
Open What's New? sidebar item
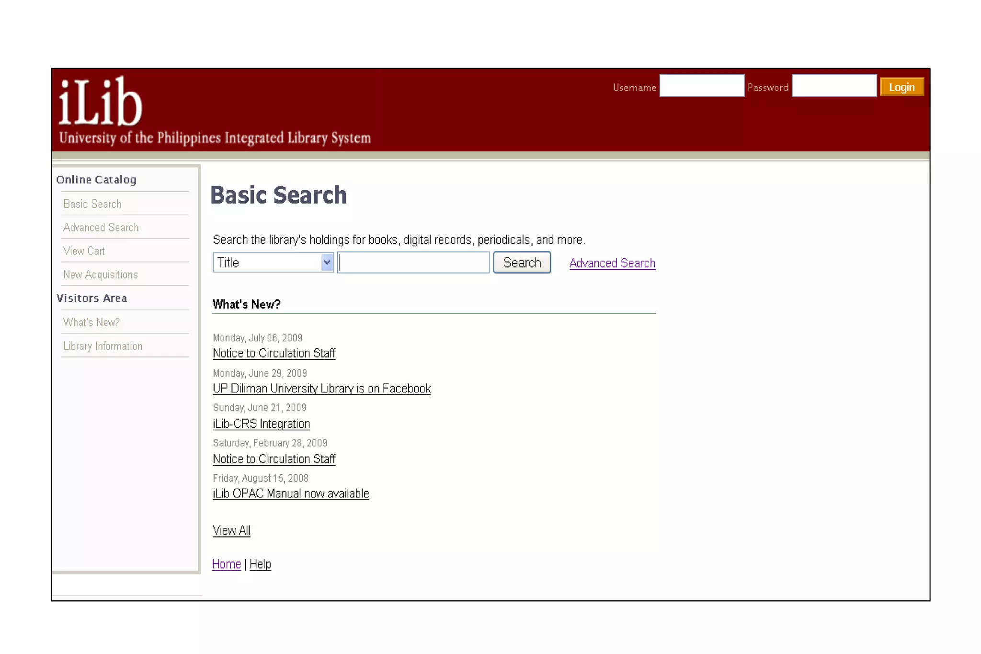(x=91, y=322)
